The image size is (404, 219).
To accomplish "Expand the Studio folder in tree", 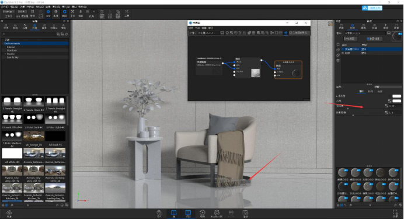I will 5,54.
